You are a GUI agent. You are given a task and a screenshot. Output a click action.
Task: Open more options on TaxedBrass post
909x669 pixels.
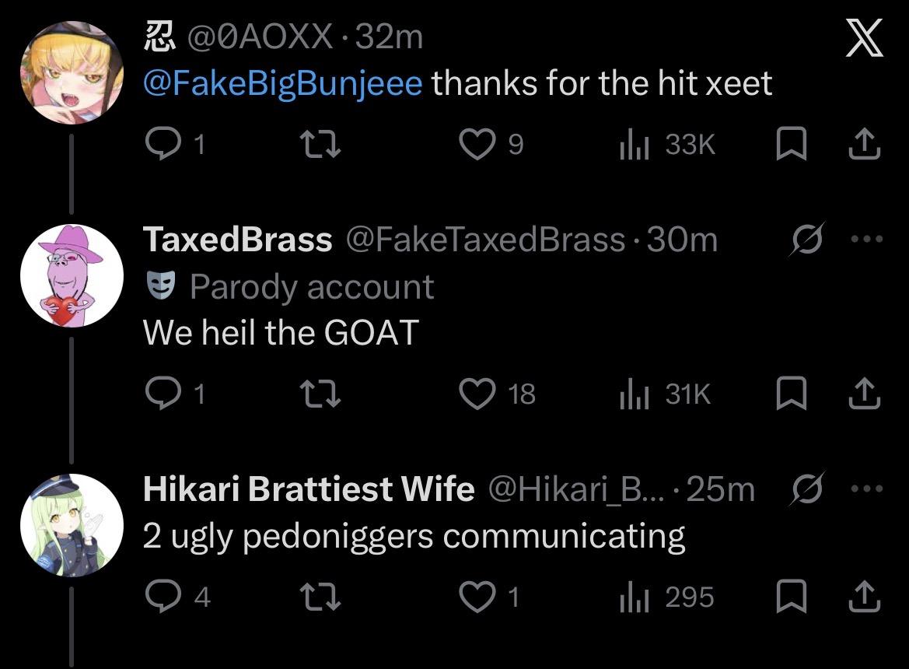coord(868,240)
